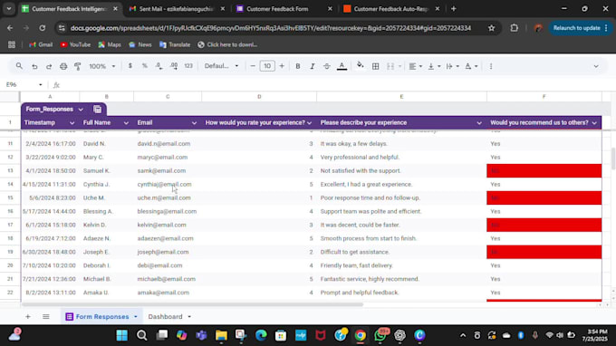616x346 pixels.
Task: Open the Email column filter dropdown
Action: pos(194,123)
